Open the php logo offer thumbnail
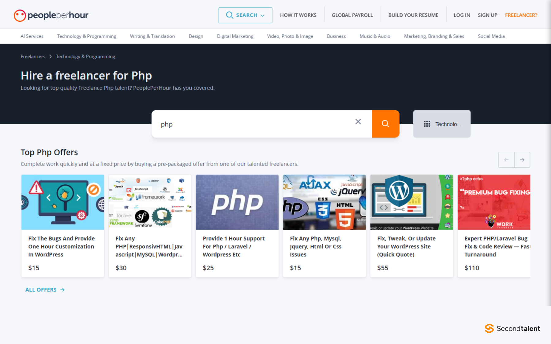This screenshot has width=551, height=344. (237, 202)
